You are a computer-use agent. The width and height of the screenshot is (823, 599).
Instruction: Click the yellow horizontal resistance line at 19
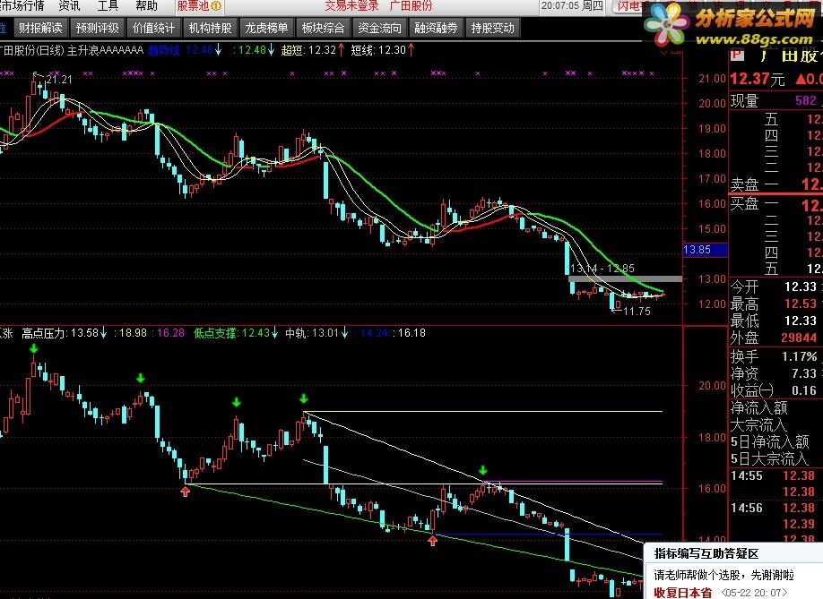coord(483,411)
